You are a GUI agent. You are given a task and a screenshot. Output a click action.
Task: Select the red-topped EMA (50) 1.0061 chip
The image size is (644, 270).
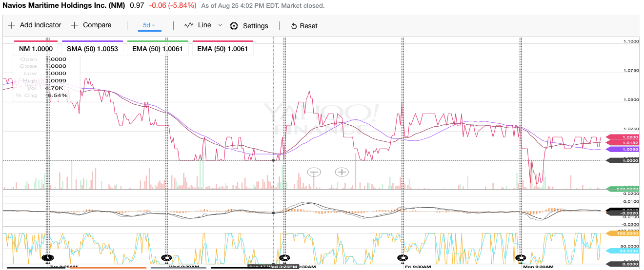(222, 49)
